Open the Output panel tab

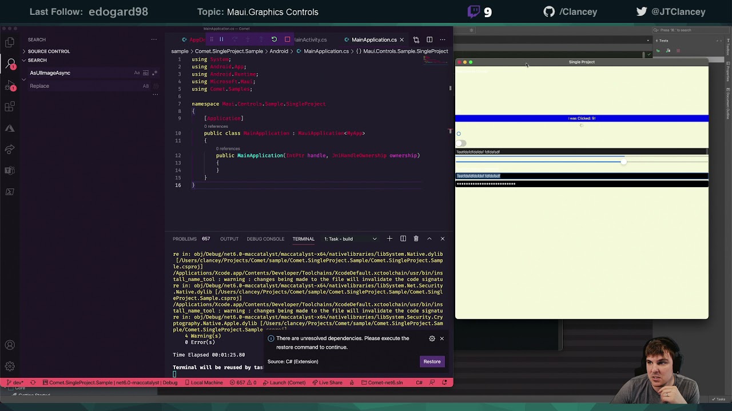(x=229, y=239)
